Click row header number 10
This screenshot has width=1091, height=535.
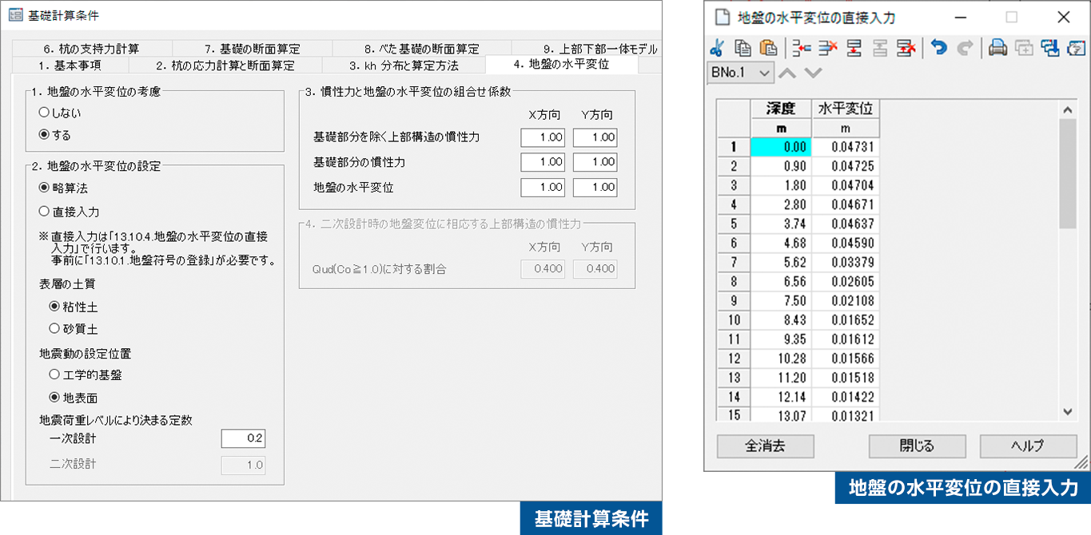[x=734, y=320]
